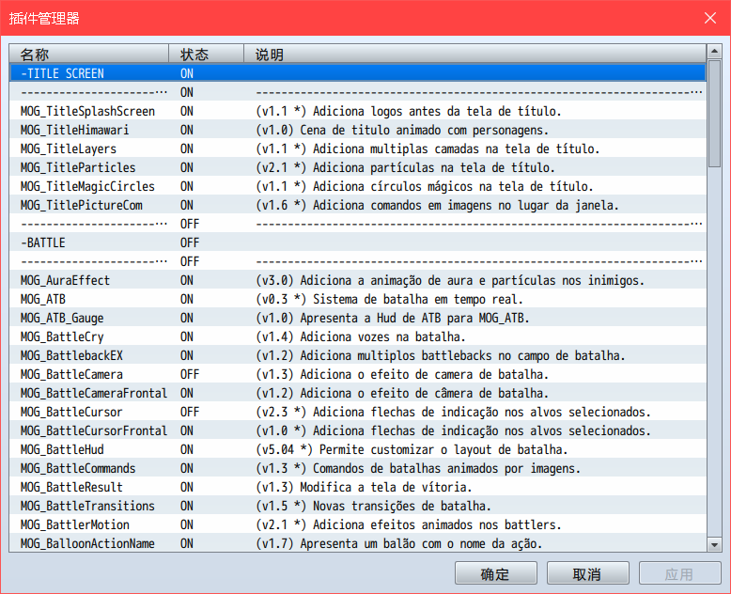Click the OFF status of MOG_BattleCursor
The width and height of the screenshot is (731, 594).
[x=190, y=412]
